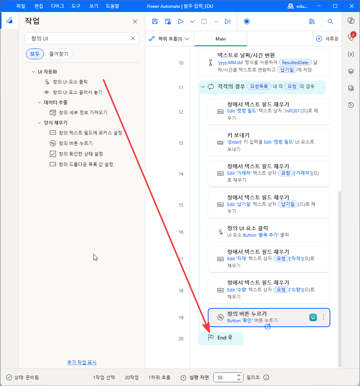Click Button '품목 추가' link in step 16
The height and width of the screenshot is (386, 360).
[x=261, y=235]
